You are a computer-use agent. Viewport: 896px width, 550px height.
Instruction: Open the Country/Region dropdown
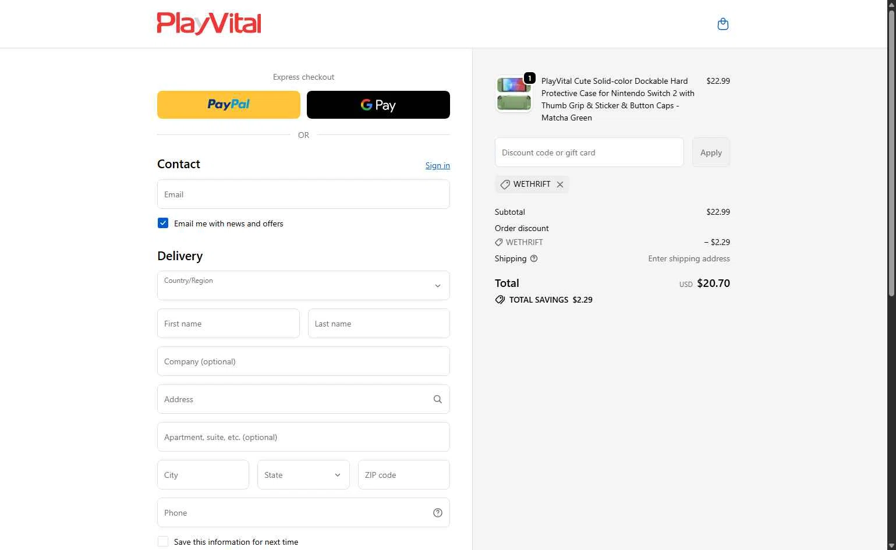tap(303, 285)
